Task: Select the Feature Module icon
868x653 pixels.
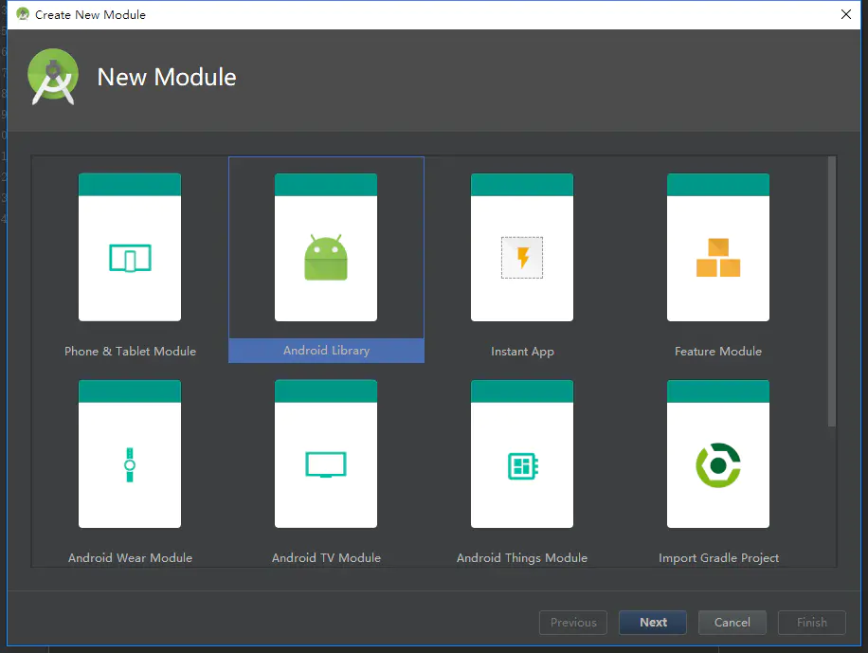Action: pyautogui.click(x=717, y=246)
